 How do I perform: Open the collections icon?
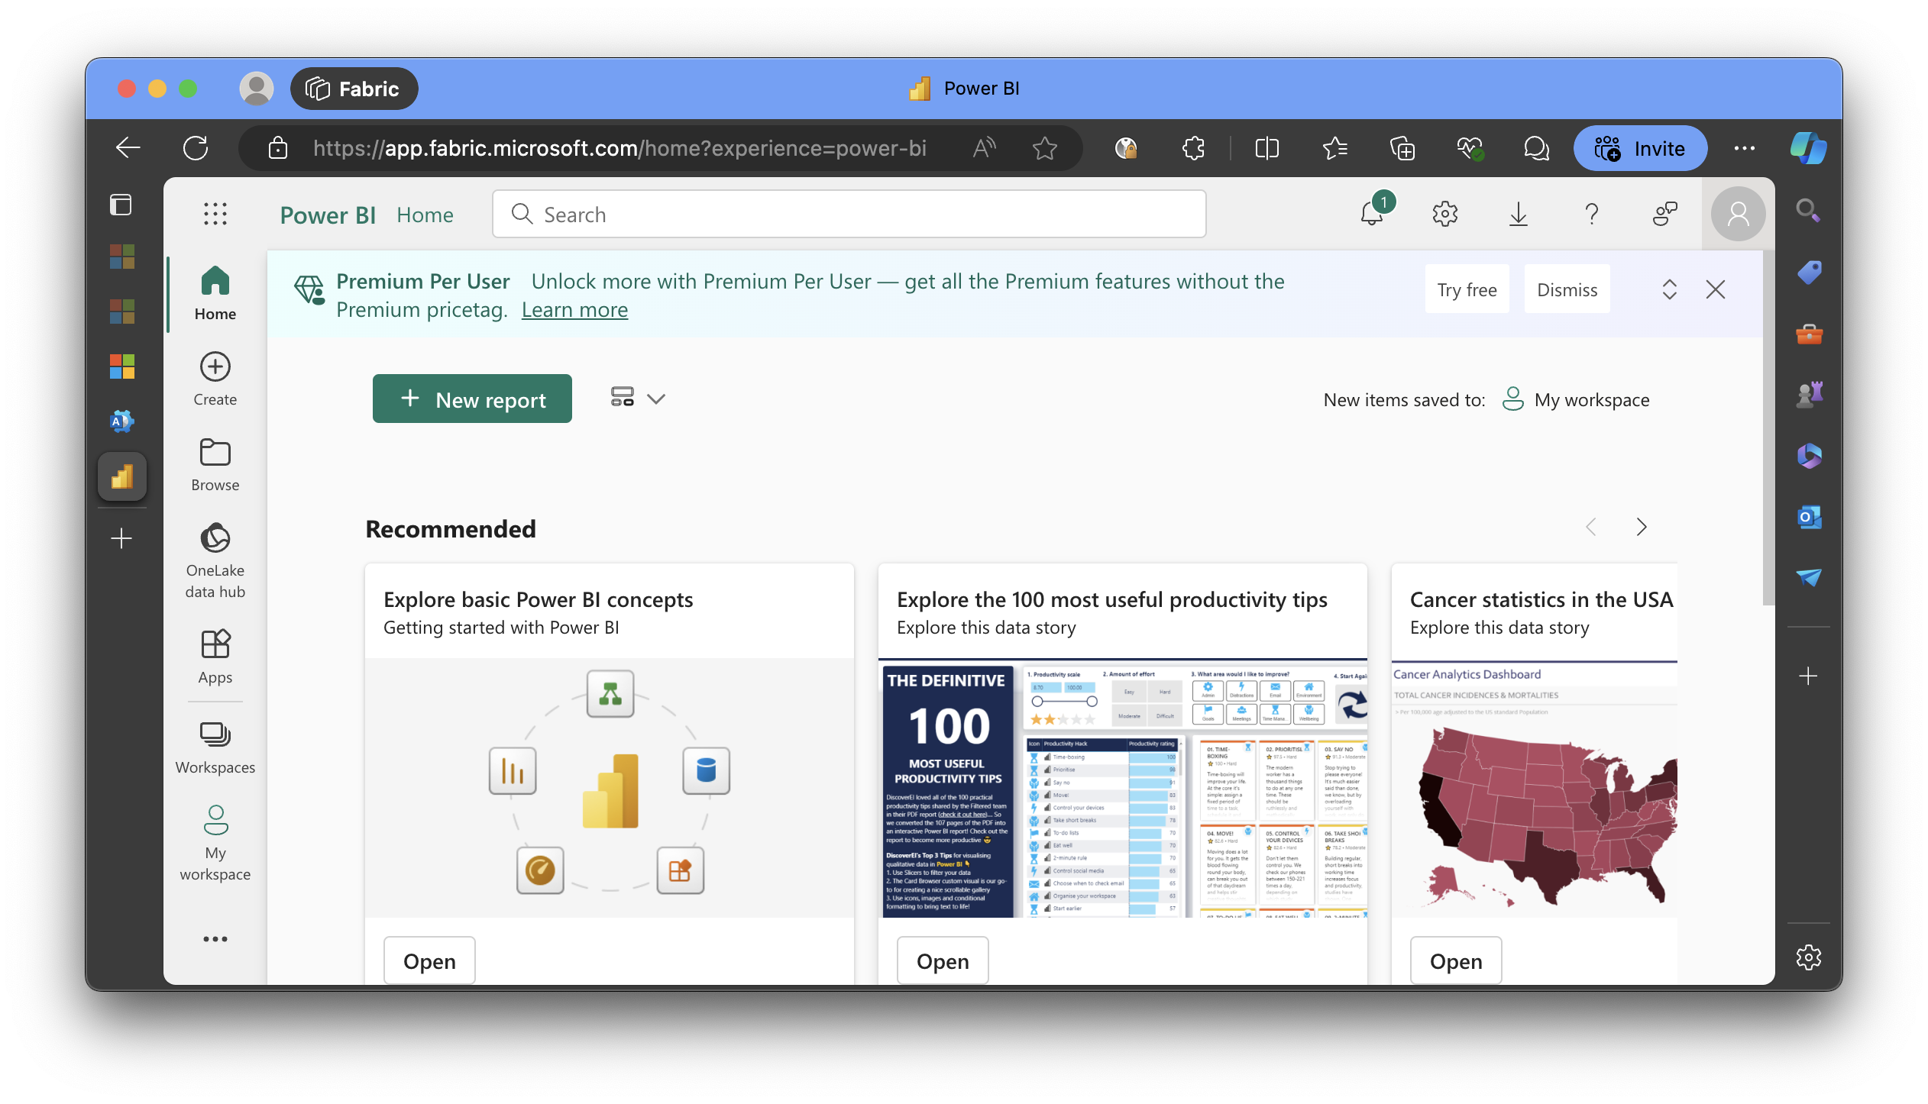point(1402,147)
